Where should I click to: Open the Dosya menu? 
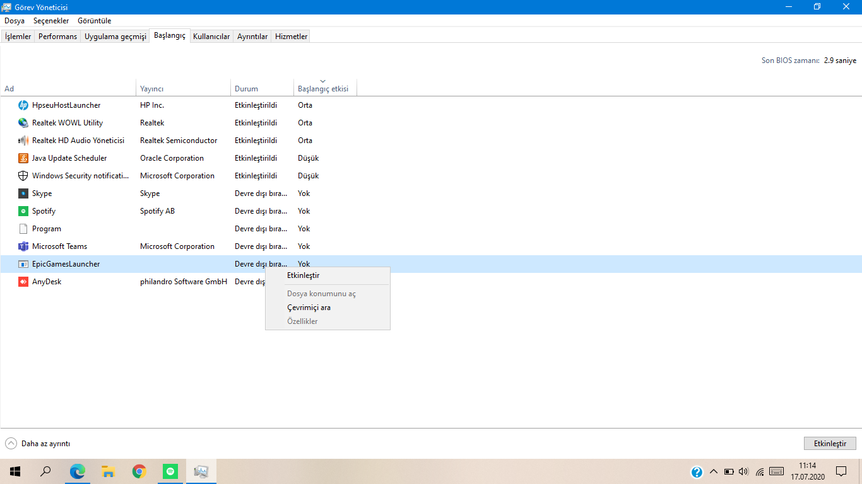tap(15, 21)
